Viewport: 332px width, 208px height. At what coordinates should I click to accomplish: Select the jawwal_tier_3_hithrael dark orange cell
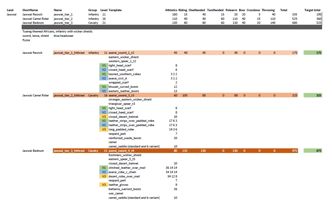tap(69, 151)
